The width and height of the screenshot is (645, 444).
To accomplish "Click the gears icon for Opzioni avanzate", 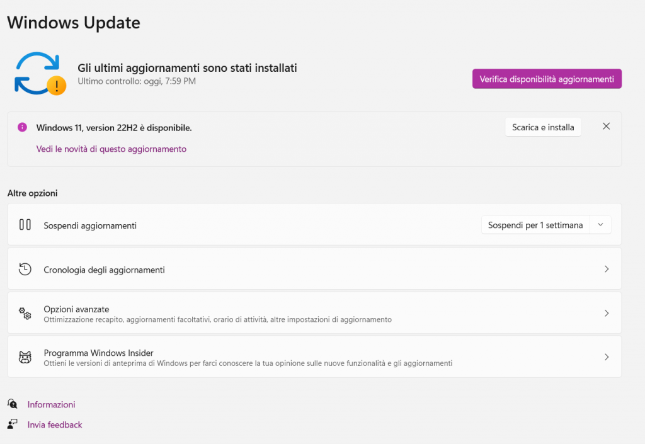I will click(25, 313).
